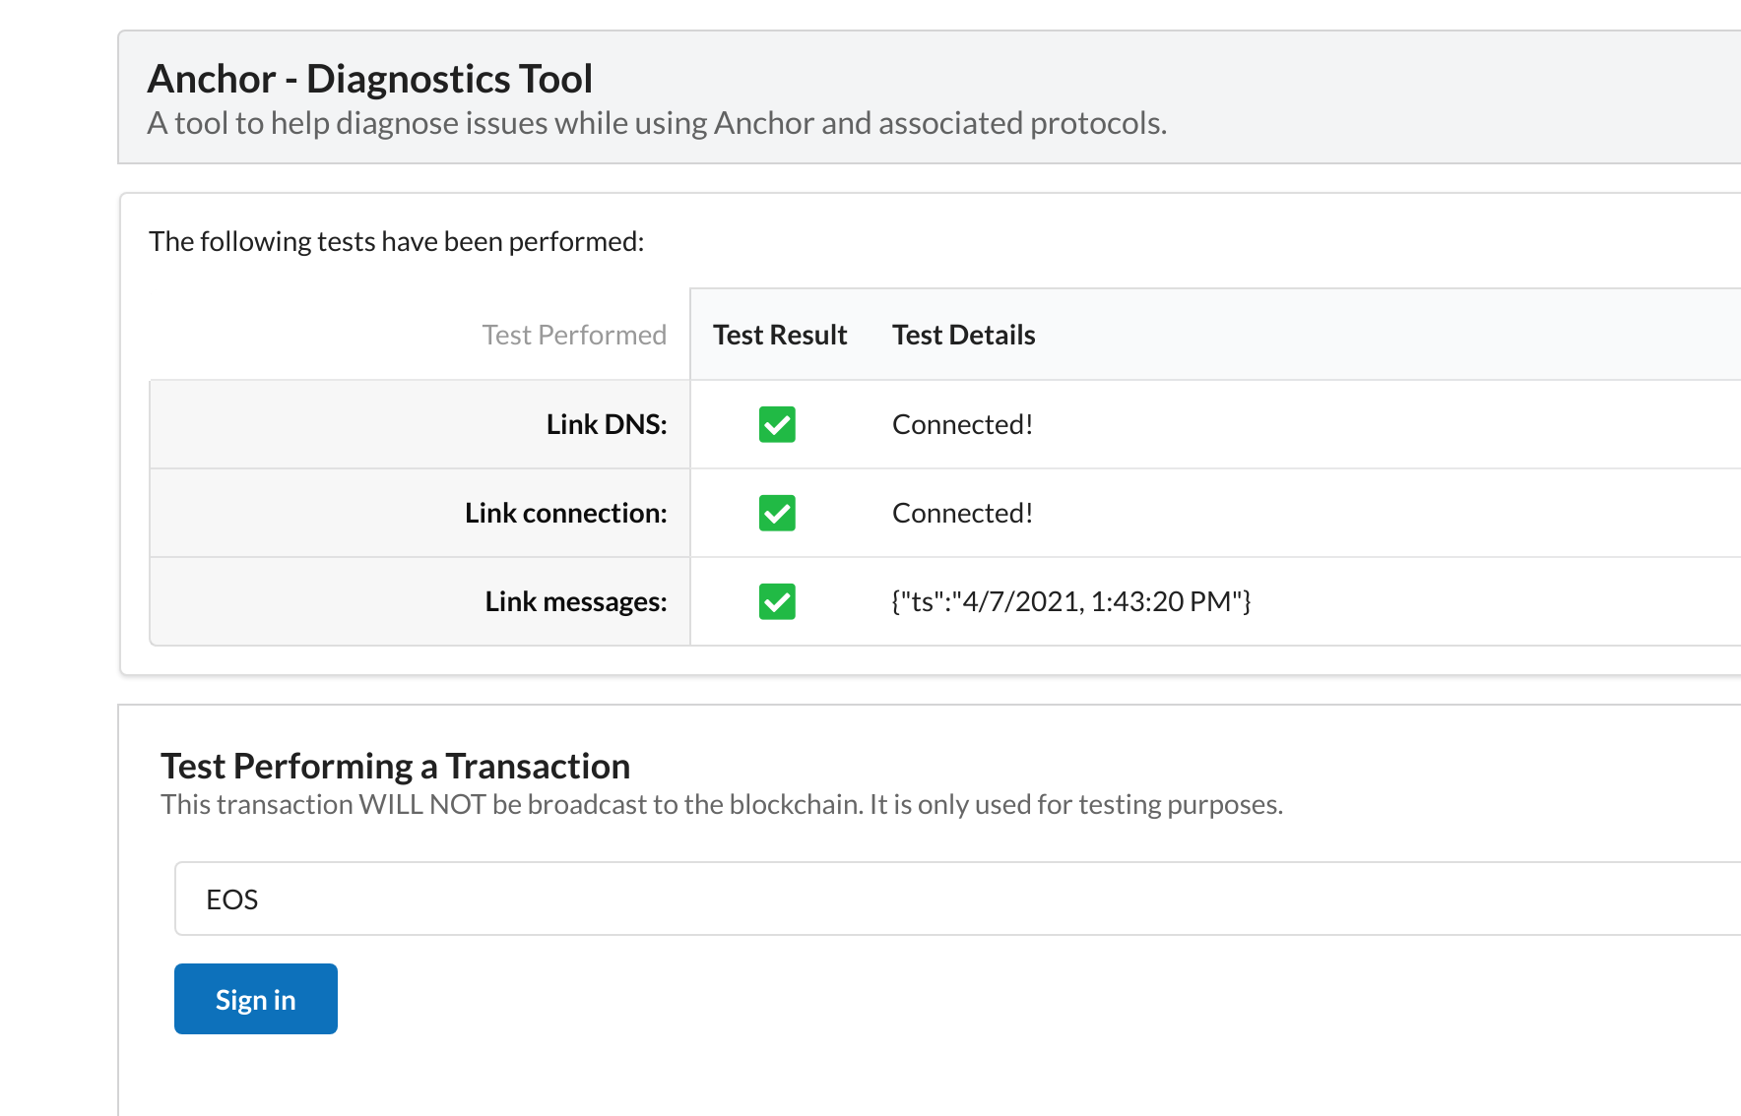Click the Link messages row label
The height and width of the screenshot is (1116, 1741).
576,601
